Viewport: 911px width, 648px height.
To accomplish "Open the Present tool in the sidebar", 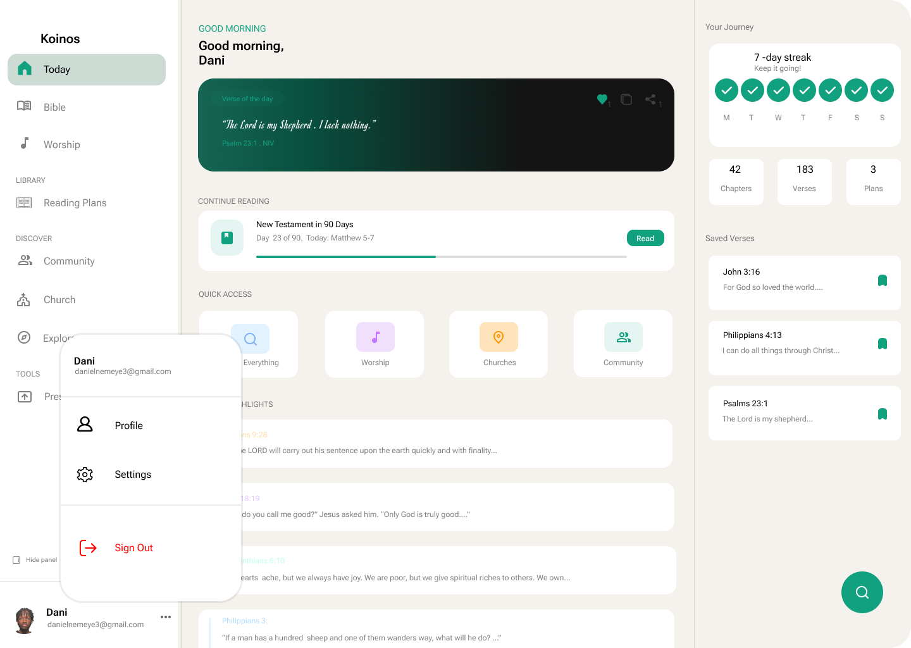I will pos(24,396).
